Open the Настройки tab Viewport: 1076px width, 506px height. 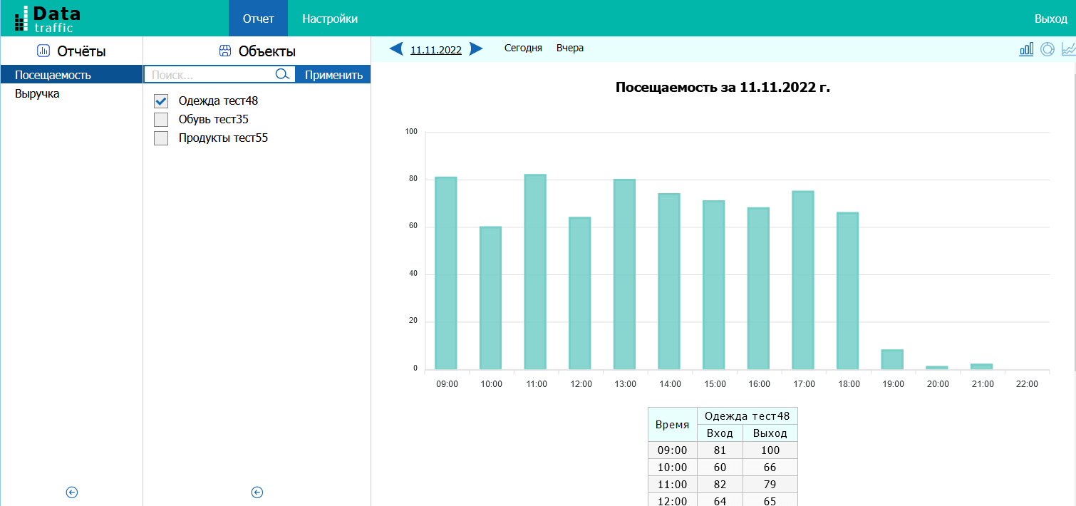[330, 19]
